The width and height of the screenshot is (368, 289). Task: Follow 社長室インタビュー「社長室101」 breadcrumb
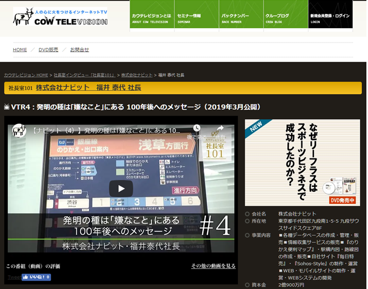[84, 75]
